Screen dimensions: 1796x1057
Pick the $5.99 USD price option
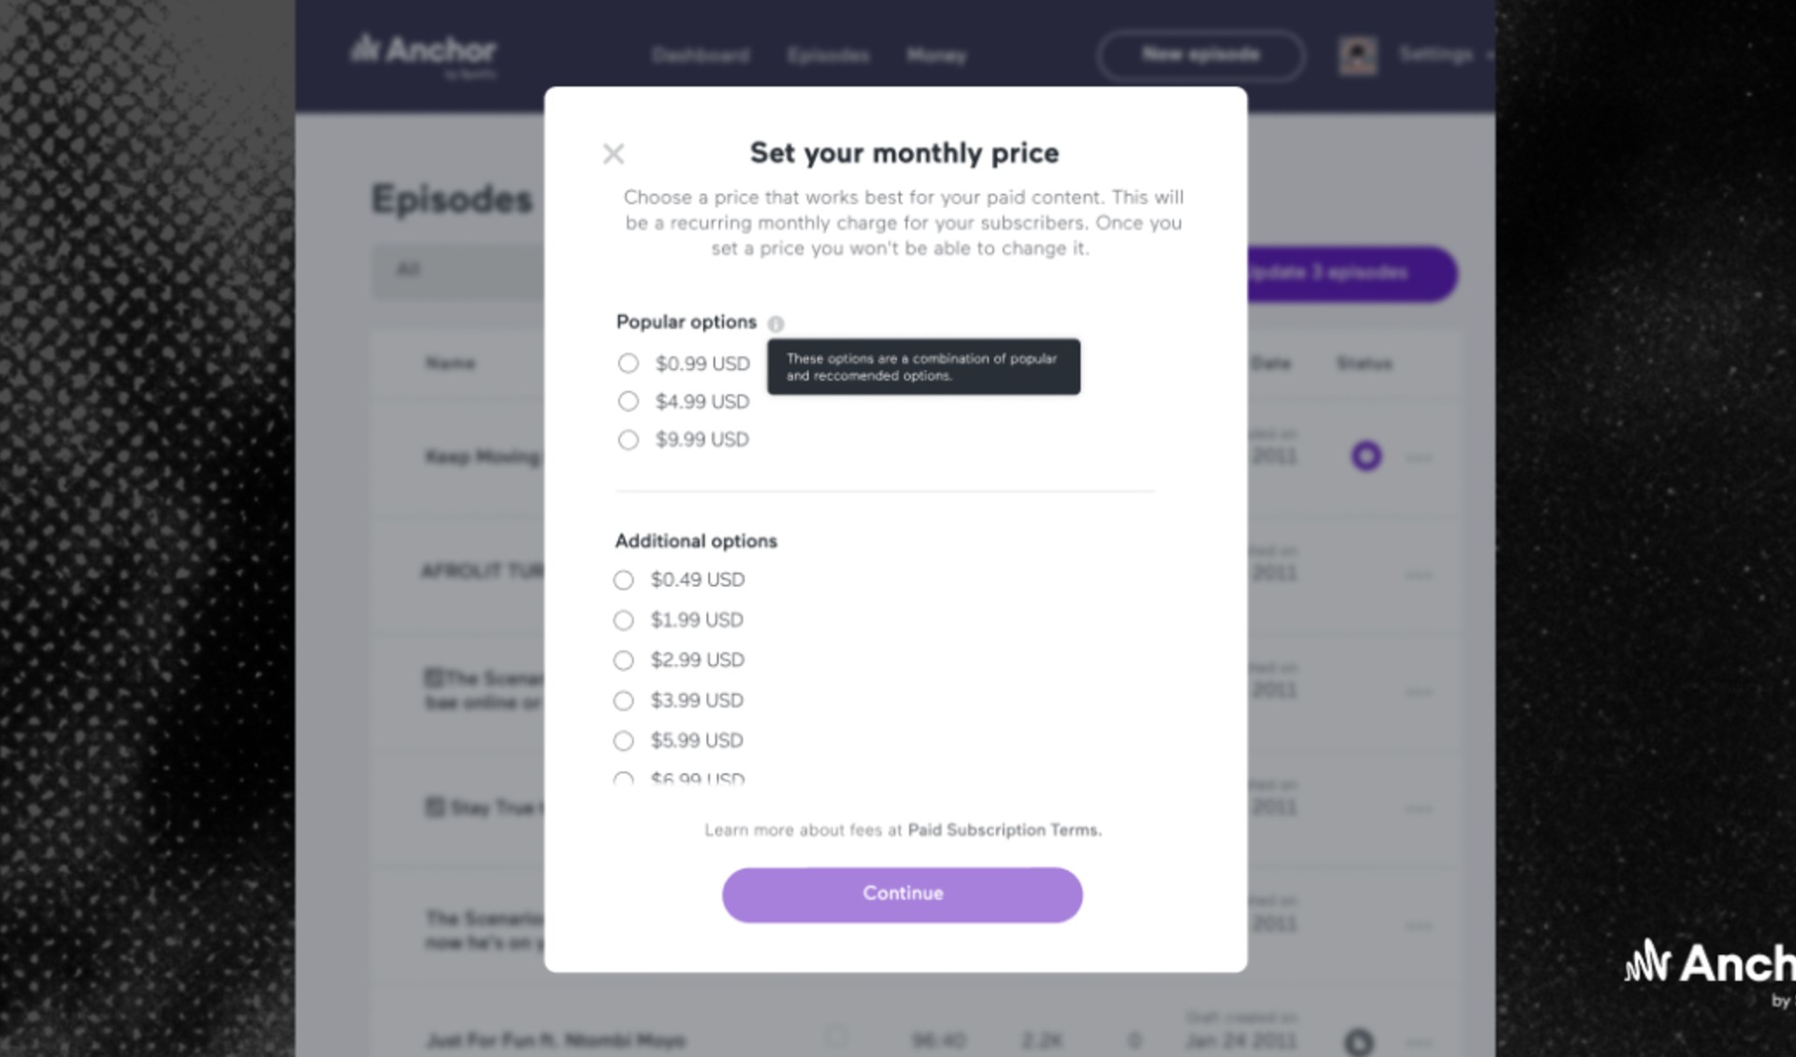624,741
